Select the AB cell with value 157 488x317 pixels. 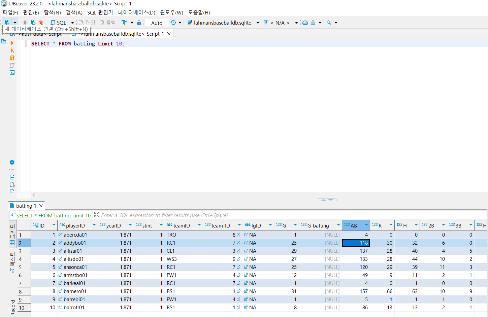[x=356, y=291]
